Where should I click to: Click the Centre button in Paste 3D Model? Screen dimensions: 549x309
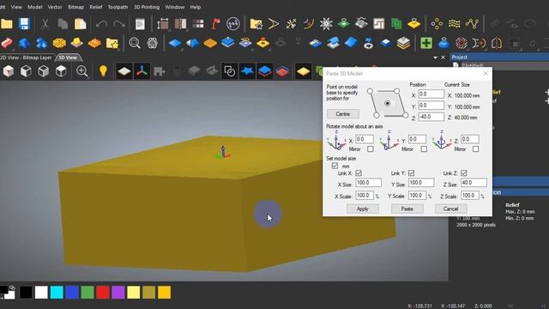(343, 114)
